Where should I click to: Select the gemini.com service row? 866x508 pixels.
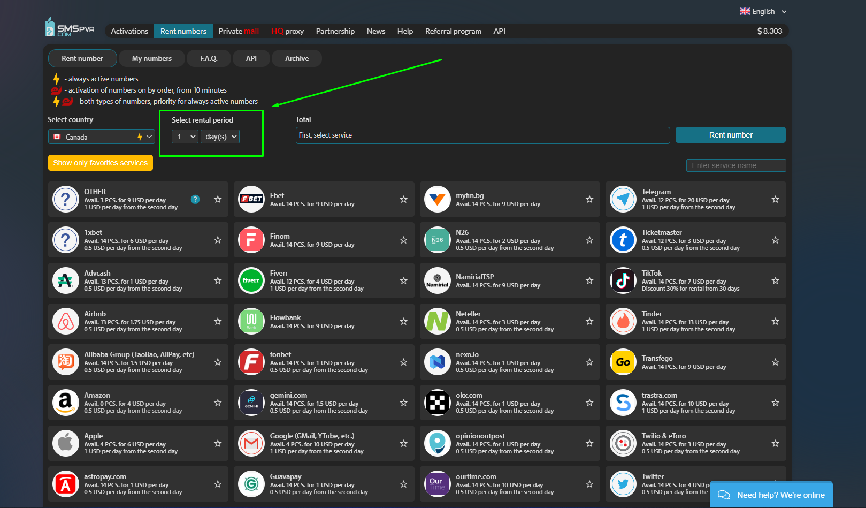click(324, 403)
